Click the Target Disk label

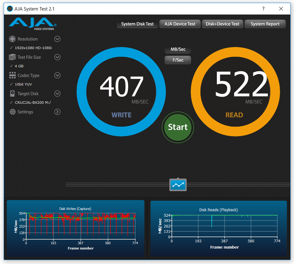point(28,94)
